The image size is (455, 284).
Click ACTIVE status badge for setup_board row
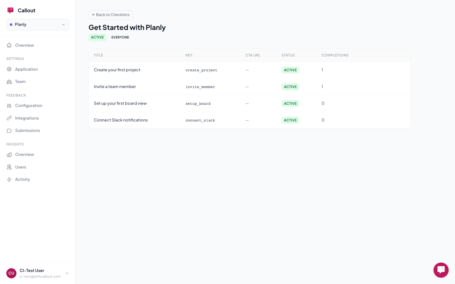click(x=290, y=104)
